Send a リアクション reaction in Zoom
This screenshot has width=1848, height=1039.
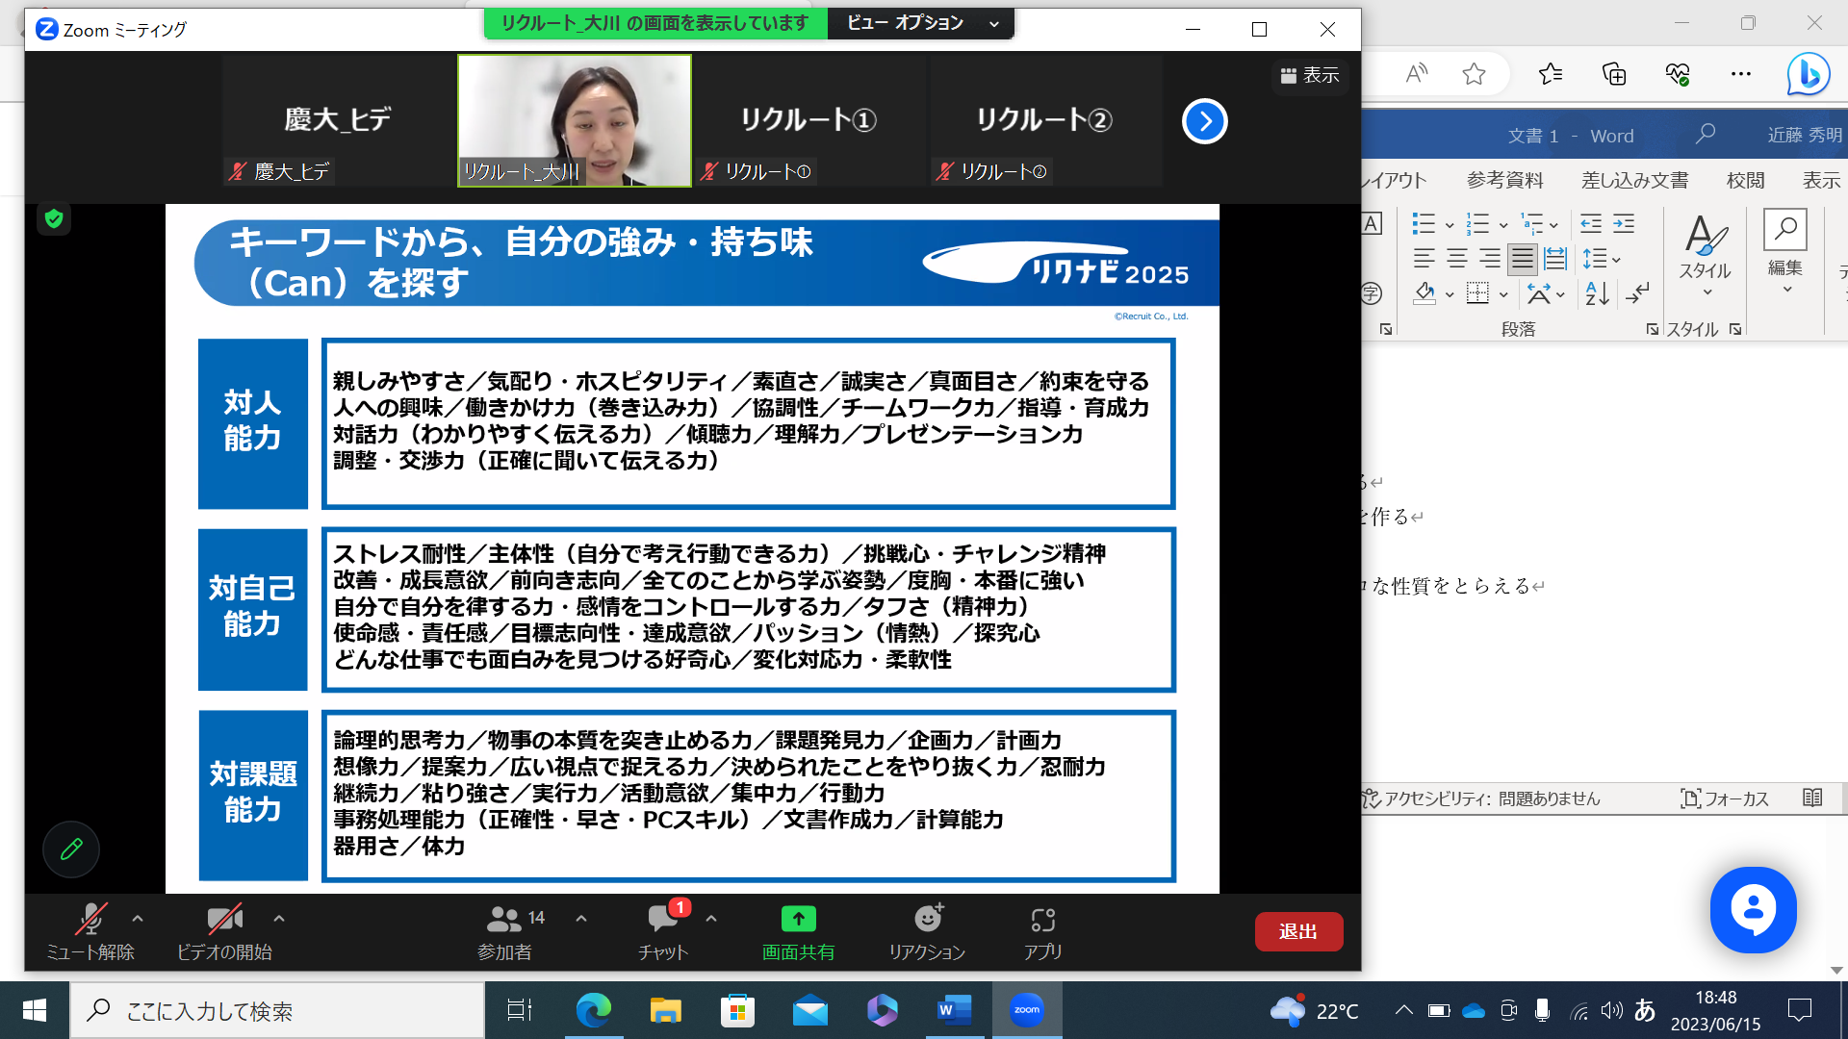[926, 931]
